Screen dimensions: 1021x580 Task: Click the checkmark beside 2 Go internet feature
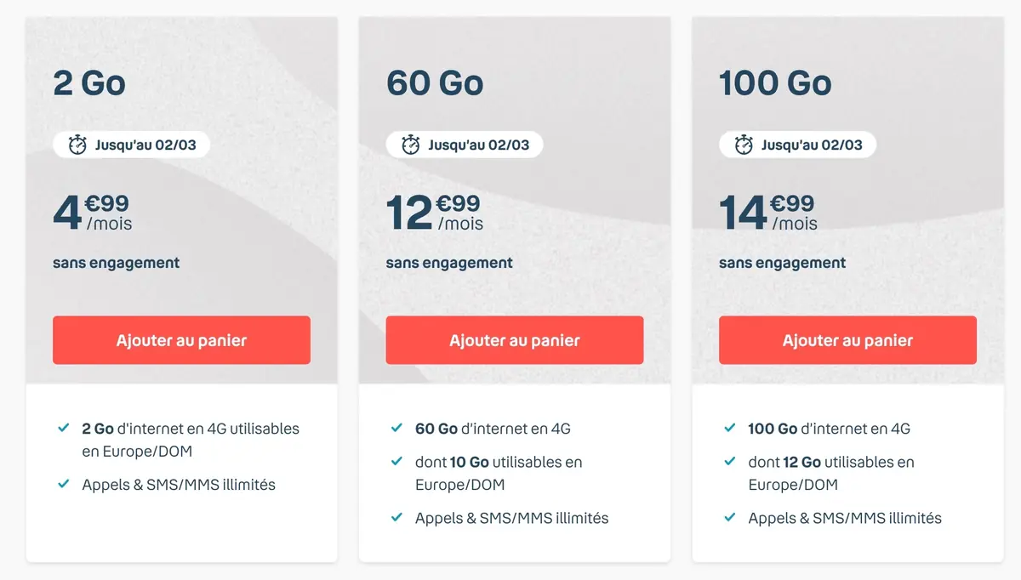coord(63,429)
